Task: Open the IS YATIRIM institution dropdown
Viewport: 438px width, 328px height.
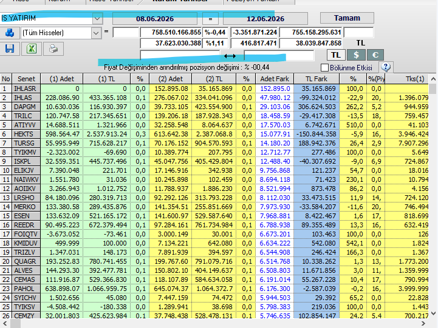Action: pos(97,19)
